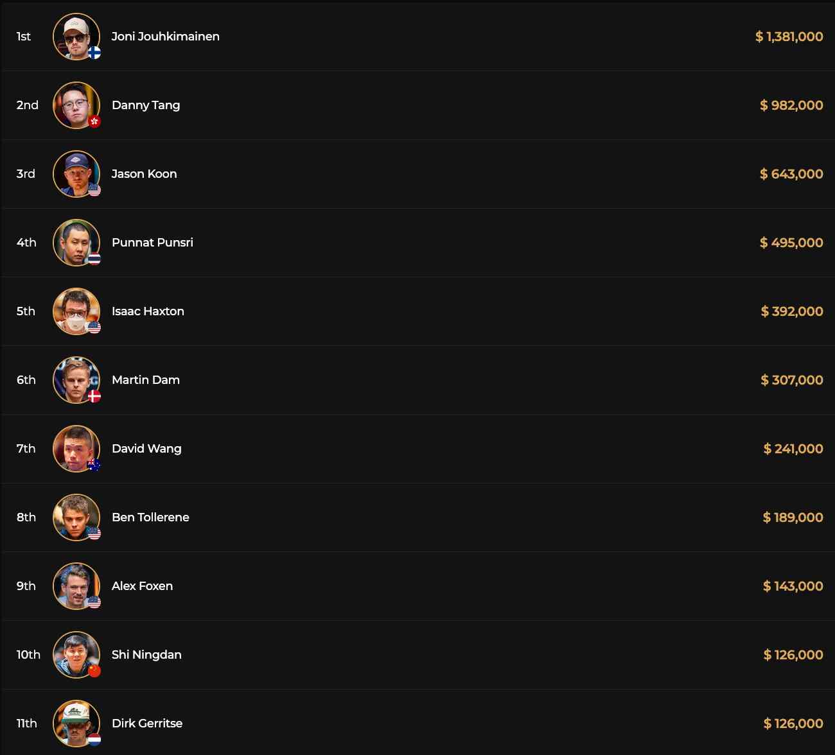The image size is (835, 755).
Task: Select Alex Foxen's name link
Action: [x=142, y=586]
